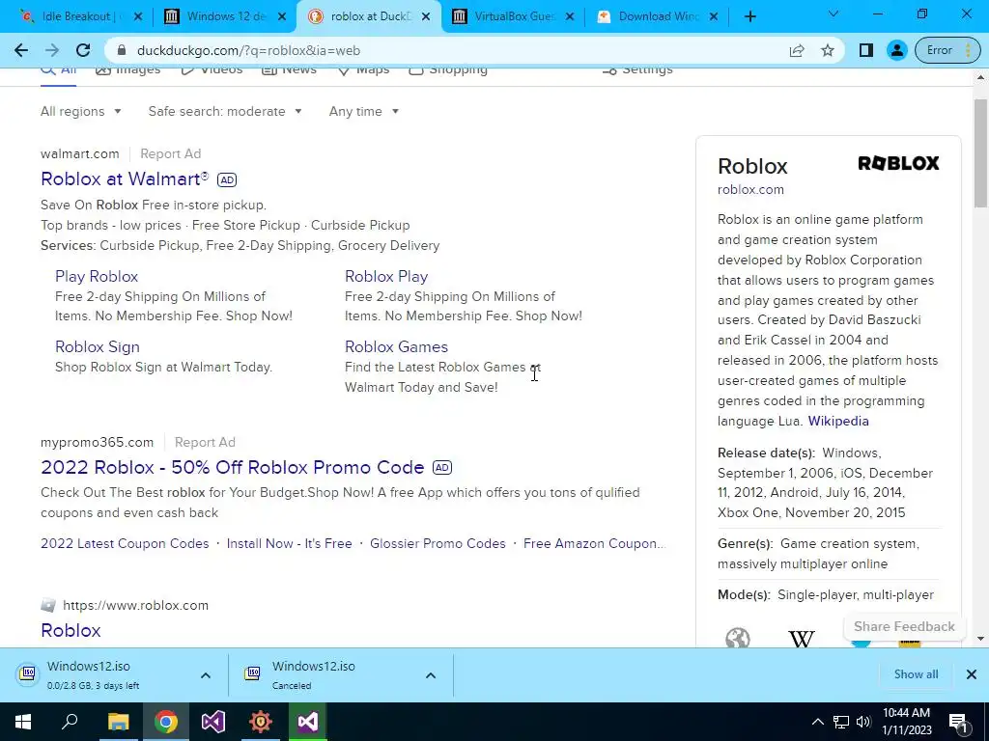Click the roblox.com favicon beside result URL
The image size is (989, 741).
(48, 606)
